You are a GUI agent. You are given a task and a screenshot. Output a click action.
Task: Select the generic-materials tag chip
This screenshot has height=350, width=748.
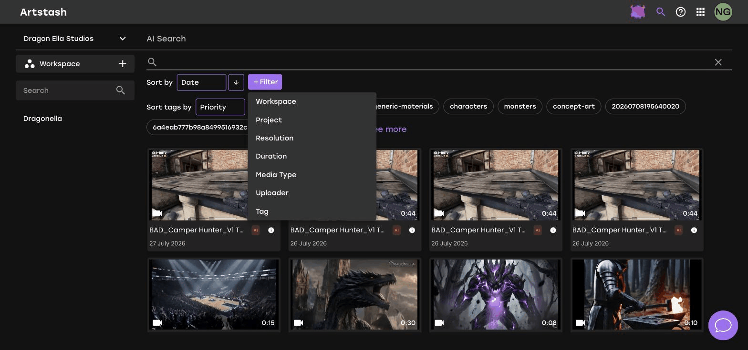[x=407, y=106]
